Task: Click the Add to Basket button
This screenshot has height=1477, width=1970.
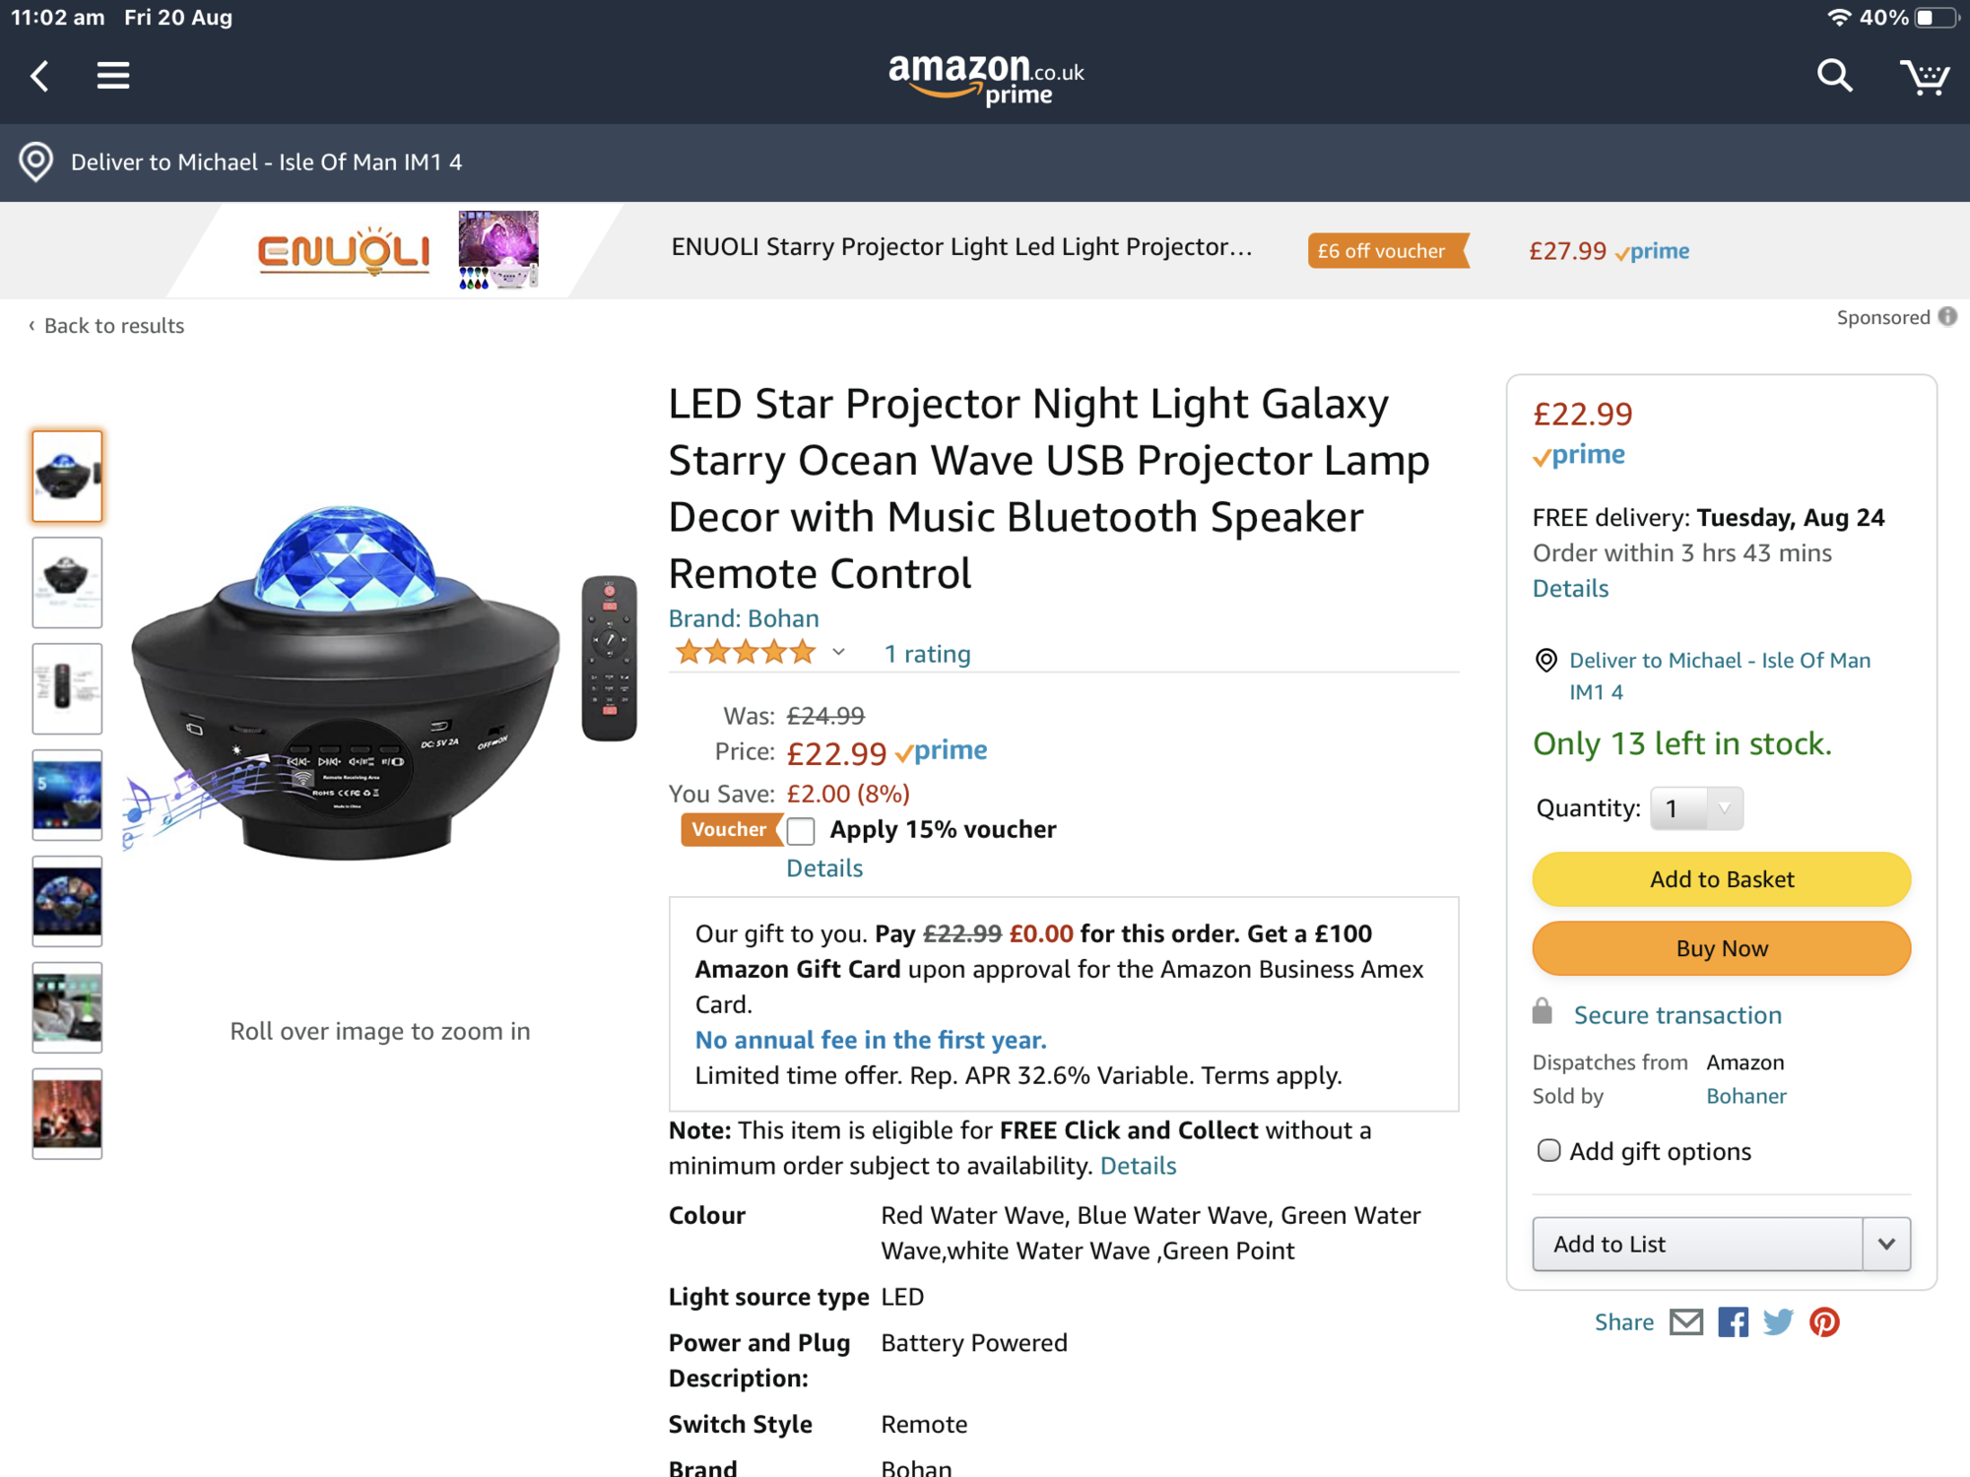Action: [x=1721, y=879]
